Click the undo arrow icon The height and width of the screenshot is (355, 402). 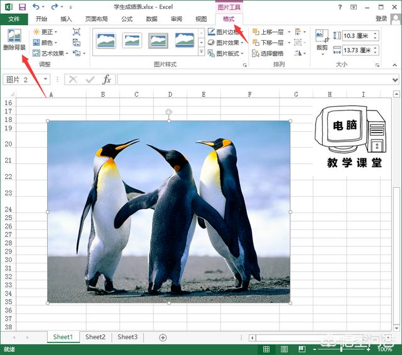[x=36, y=6]
